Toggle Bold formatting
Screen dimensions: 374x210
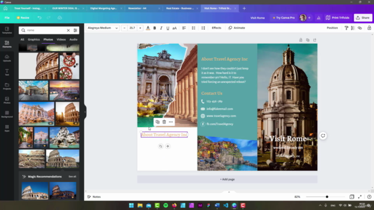click(154, 28)
